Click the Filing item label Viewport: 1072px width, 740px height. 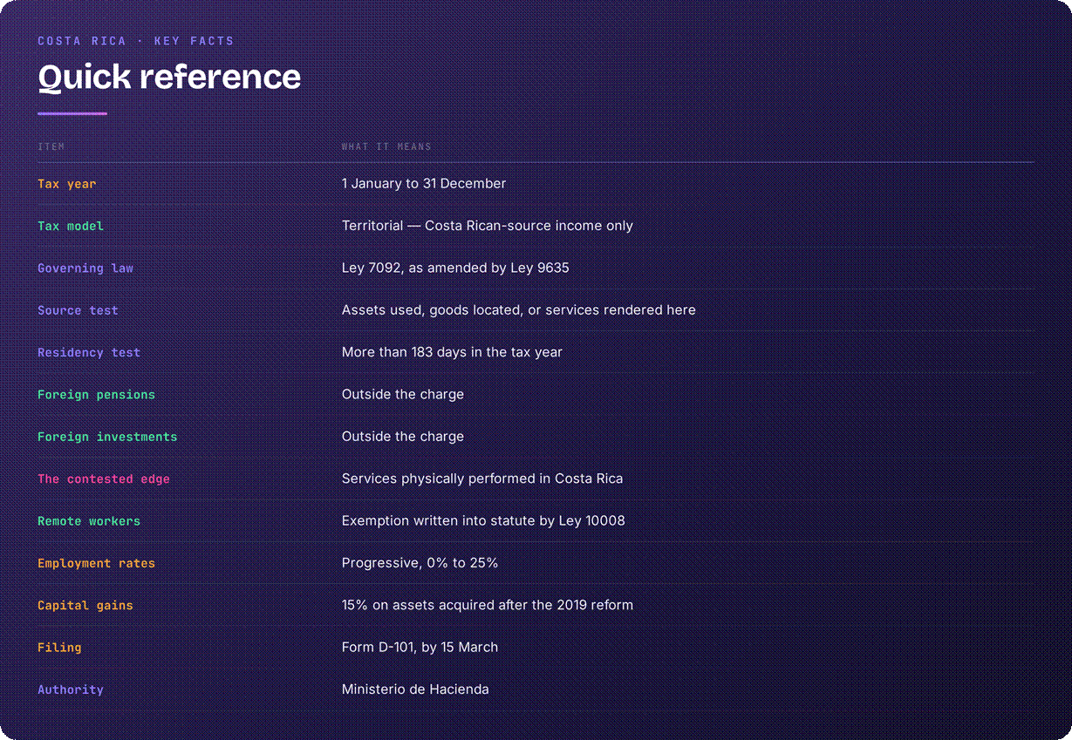(x=59, y=648)
